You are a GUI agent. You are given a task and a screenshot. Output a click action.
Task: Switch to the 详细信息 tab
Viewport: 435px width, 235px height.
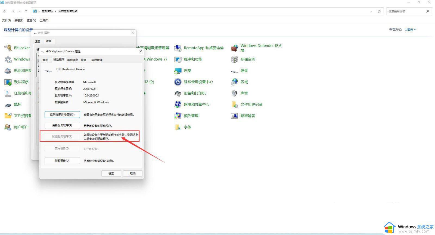(x=73, y=60)
